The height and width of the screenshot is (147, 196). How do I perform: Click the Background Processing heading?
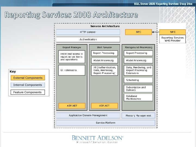point(139,47)
